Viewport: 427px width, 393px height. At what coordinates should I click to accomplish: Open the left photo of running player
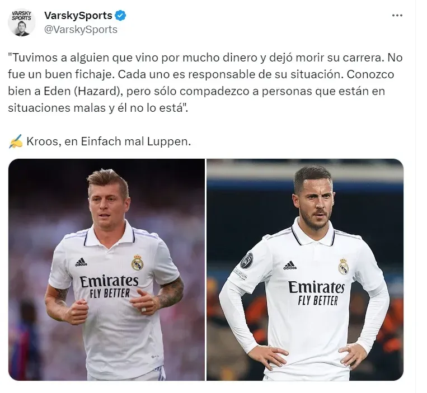[x=106, y=269]
